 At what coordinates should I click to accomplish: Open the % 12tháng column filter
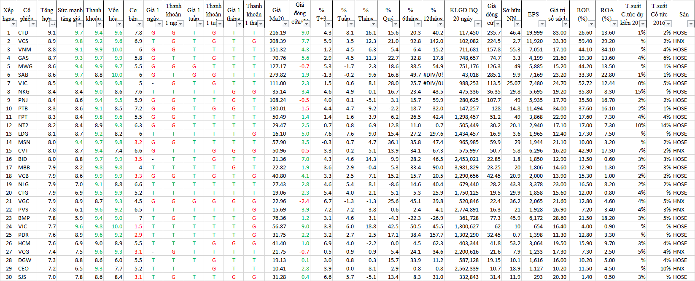440,24
